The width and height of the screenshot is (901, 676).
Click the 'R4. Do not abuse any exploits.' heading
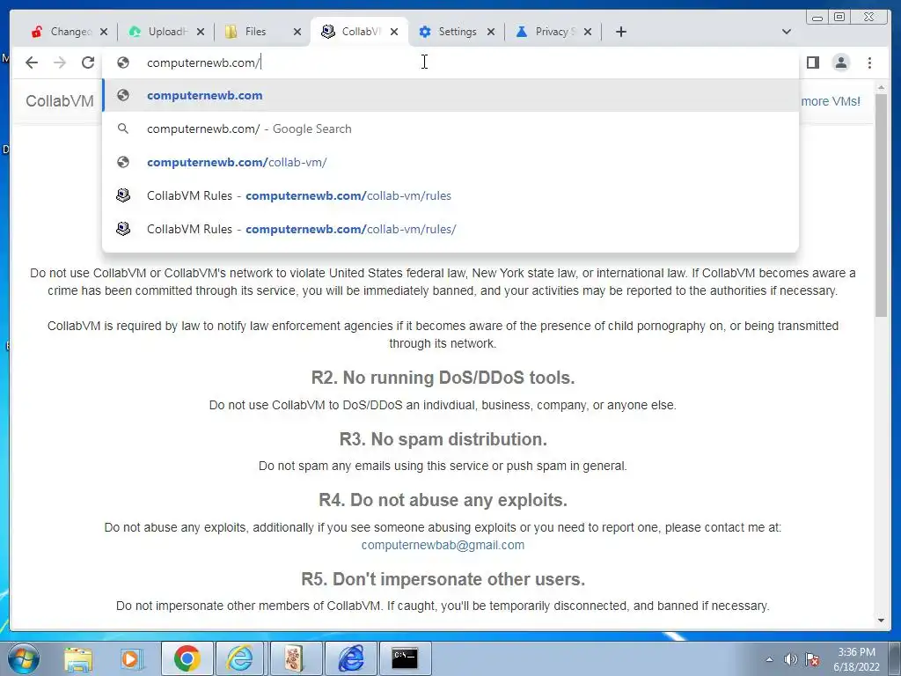click(x=443, y=500)
